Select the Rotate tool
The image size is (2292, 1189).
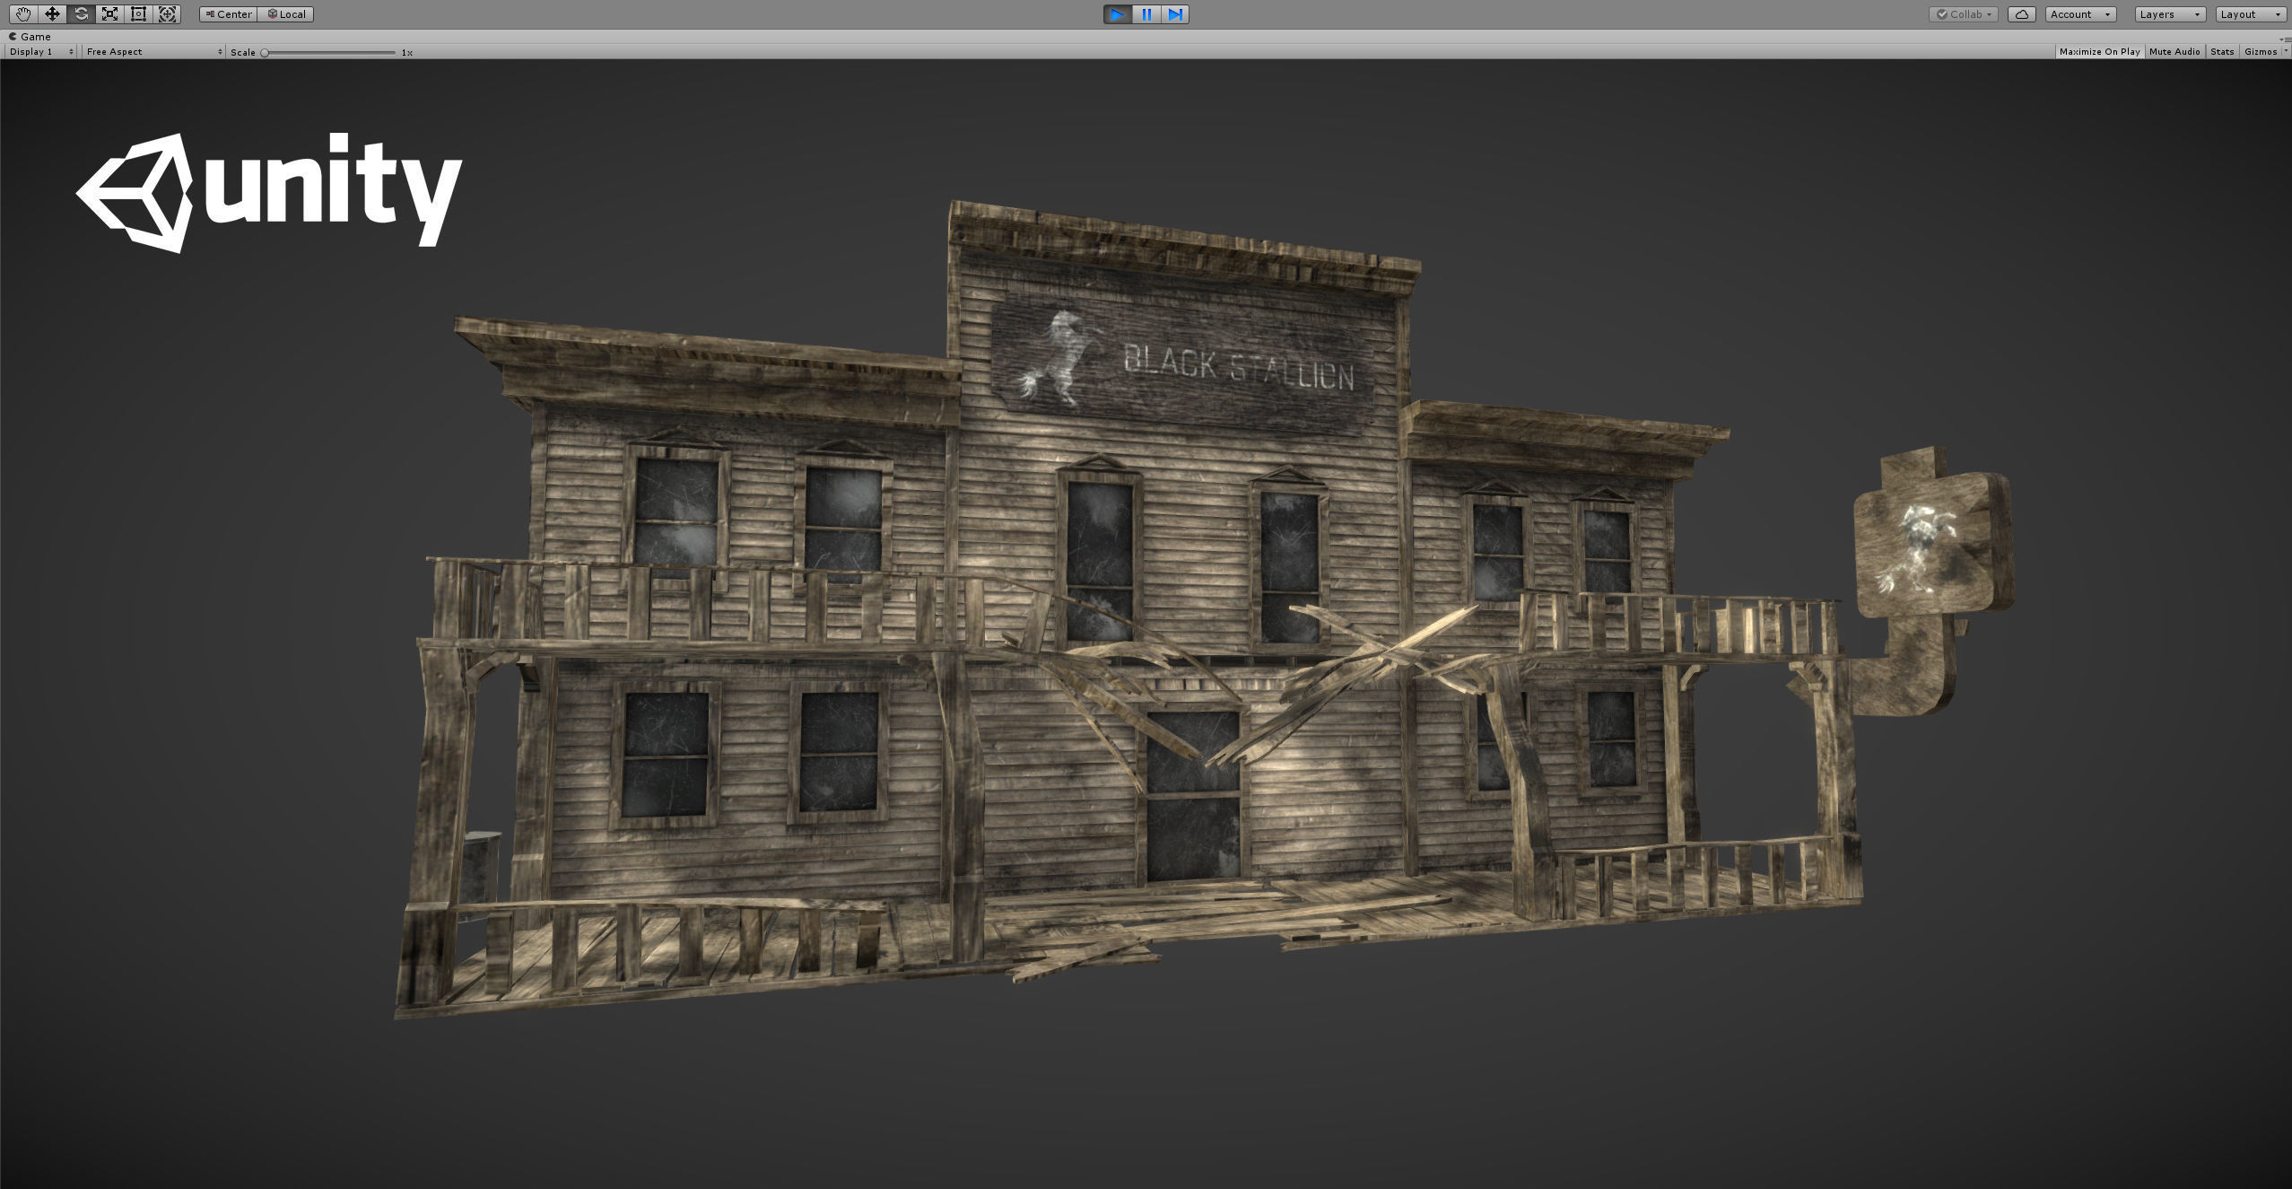81,13
